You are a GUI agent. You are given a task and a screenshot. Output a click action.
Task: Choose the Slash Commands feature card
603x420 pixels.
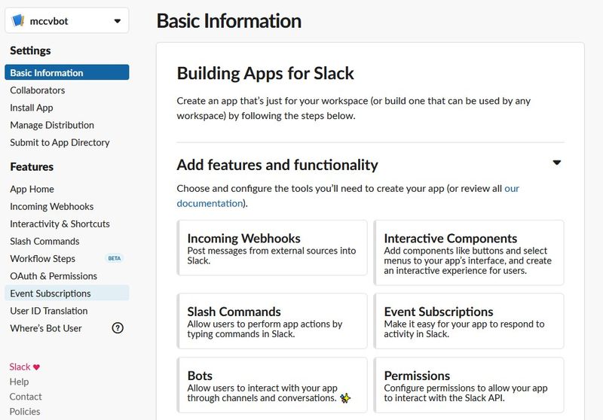(272, 321)
